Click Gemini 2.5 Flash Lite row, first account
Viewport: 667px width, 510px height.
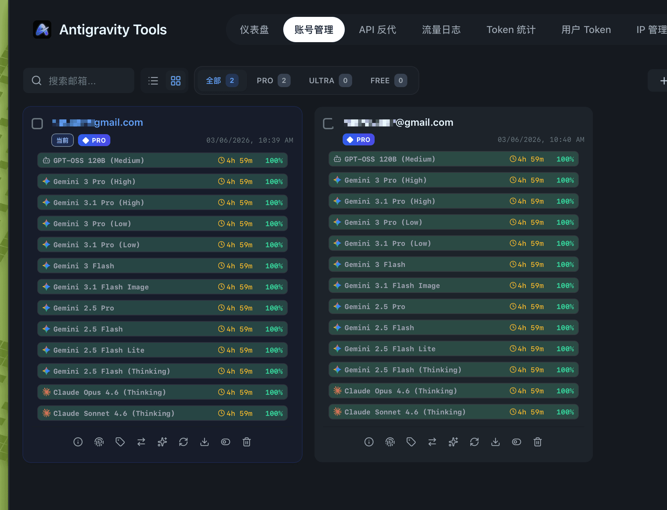[x=162, y=350]
